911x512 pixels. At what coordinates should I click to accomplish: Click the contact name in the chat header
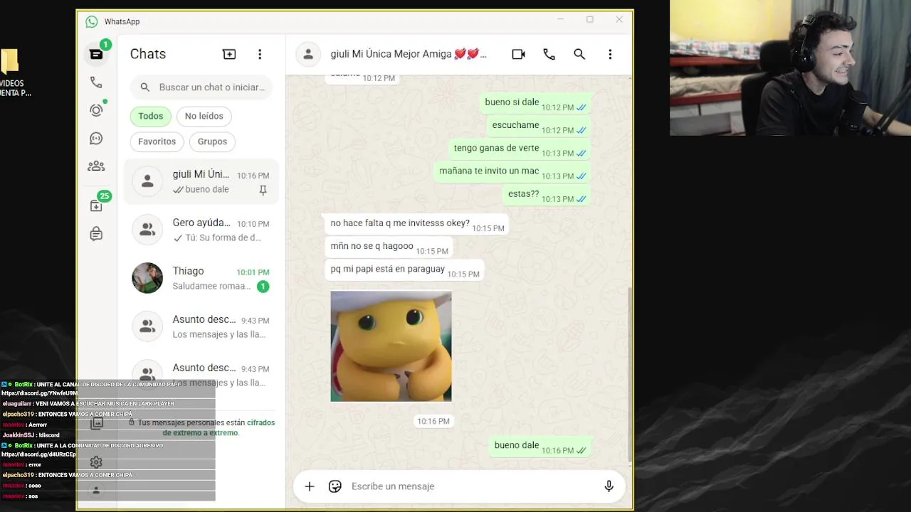409,54
